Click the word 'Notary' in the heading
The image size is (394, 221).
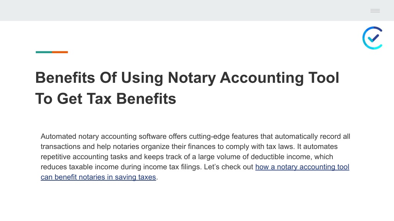[192, 78]
